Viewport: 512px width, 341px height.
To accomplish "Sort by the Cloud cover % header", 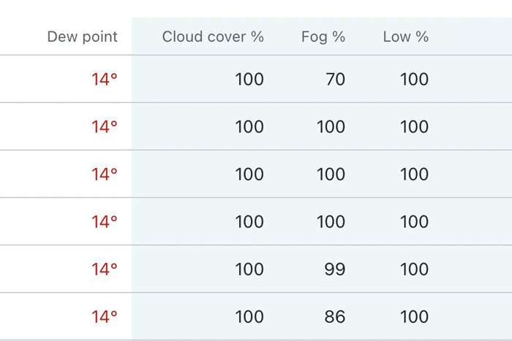I will point(213,37).
